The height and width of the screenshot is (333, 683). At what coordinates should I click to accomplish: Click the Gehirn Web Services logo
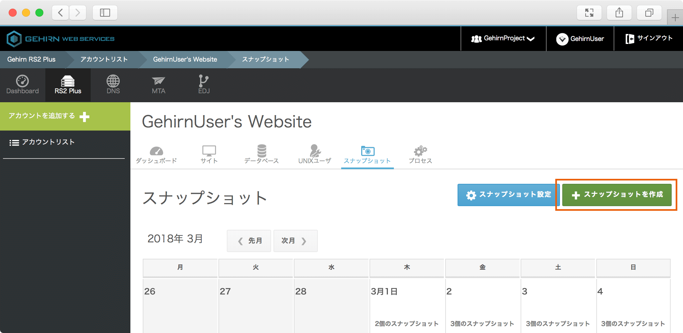click(x=61, y=39)
